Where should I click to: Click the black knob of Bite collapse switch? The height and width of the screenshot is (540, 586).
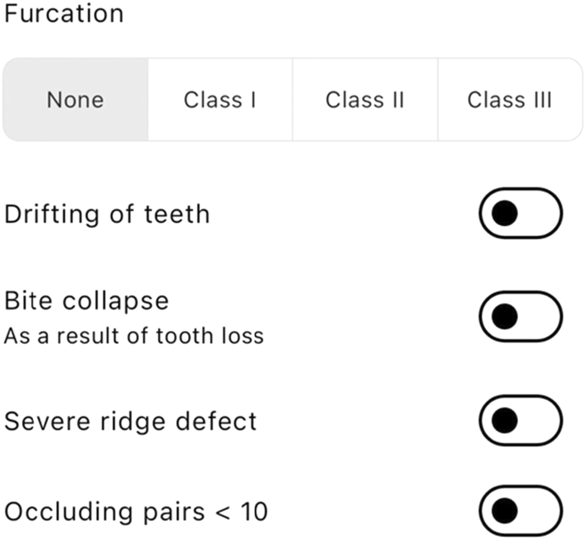point(504,317)
